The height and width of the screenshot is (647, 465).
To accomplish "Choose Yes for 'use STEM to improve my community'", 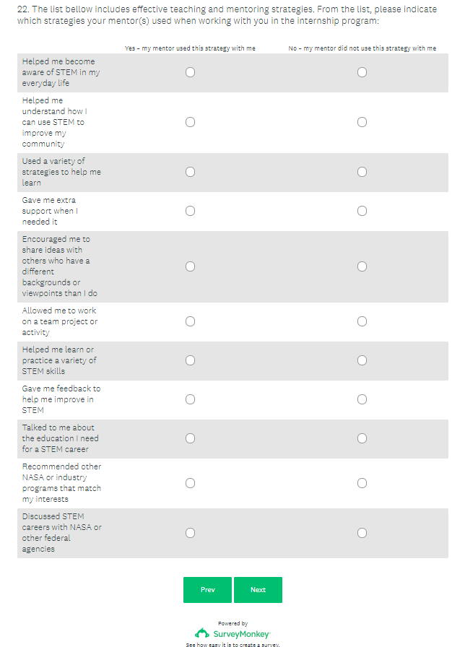I will [190, 122].
